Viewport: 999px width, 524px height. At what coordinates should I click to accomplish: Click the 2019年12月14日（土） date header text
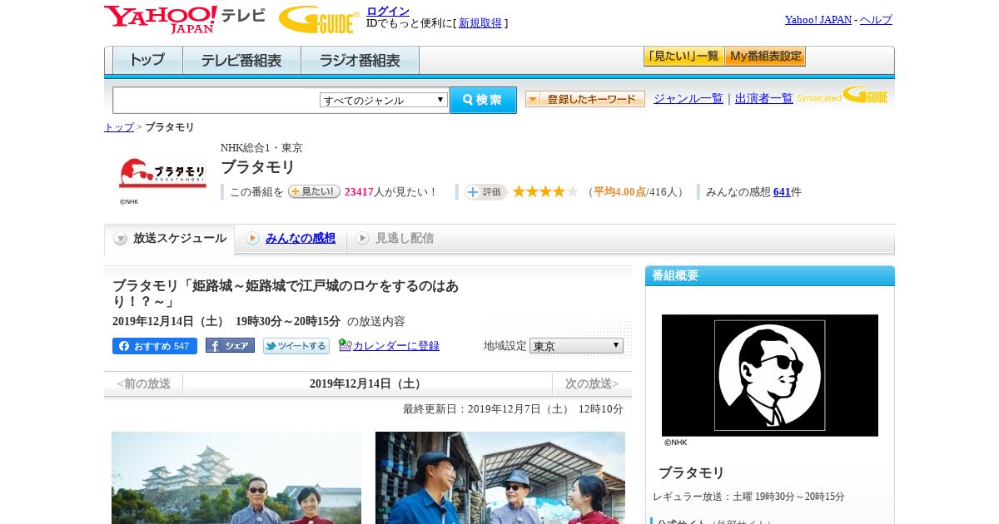click(x=367, y=383)
